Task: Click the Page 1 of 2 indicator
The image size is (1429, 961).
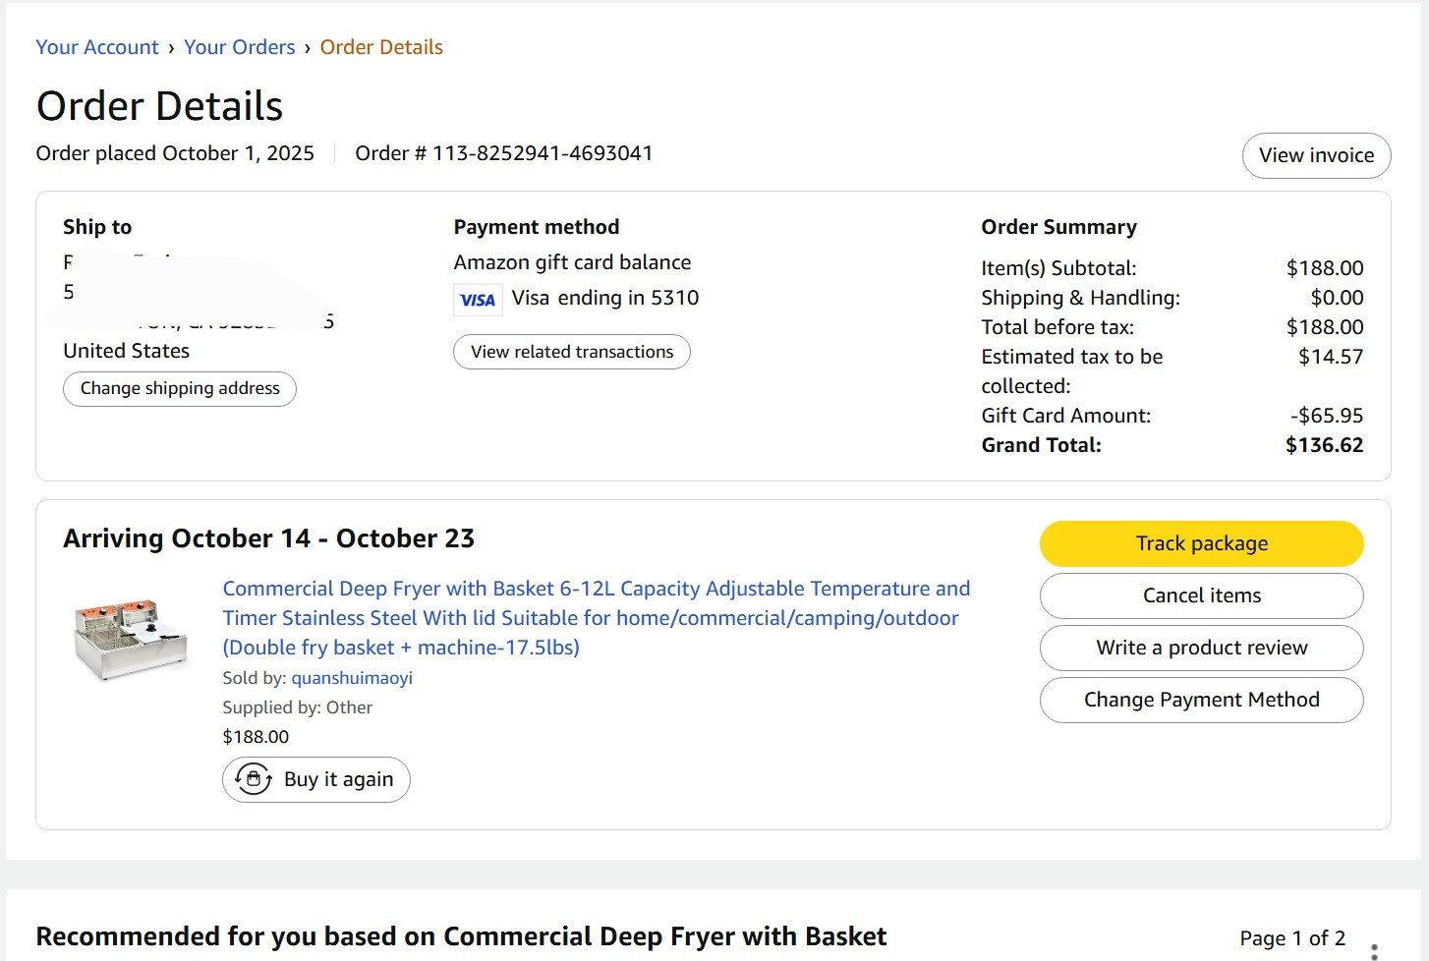Action: point(1292,937)
